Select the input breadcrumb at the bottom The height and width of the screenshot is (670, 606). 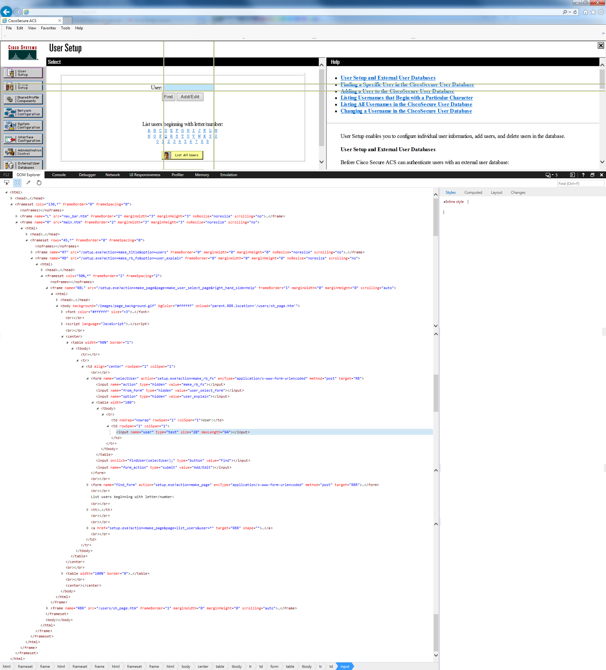[345, 666]
